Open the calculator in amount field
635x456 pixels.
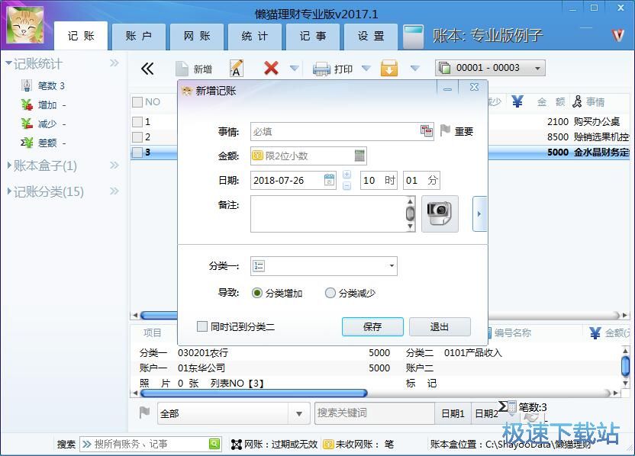359,156
